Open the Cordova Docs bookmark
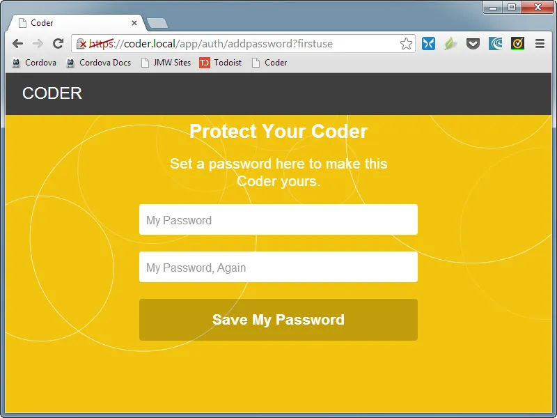This screenshot has height=418, width=557. tap(98, 63)
